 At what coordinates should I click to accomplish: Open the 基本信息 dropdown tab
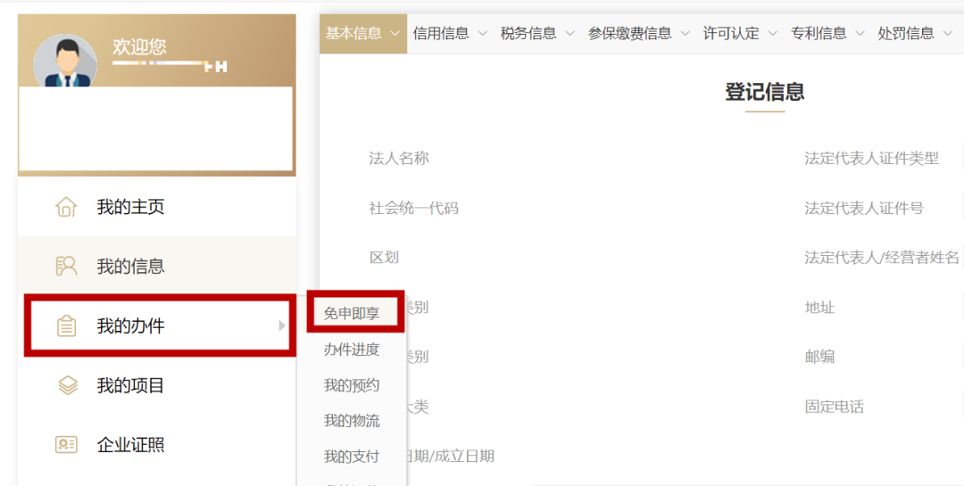coord(363,34)
